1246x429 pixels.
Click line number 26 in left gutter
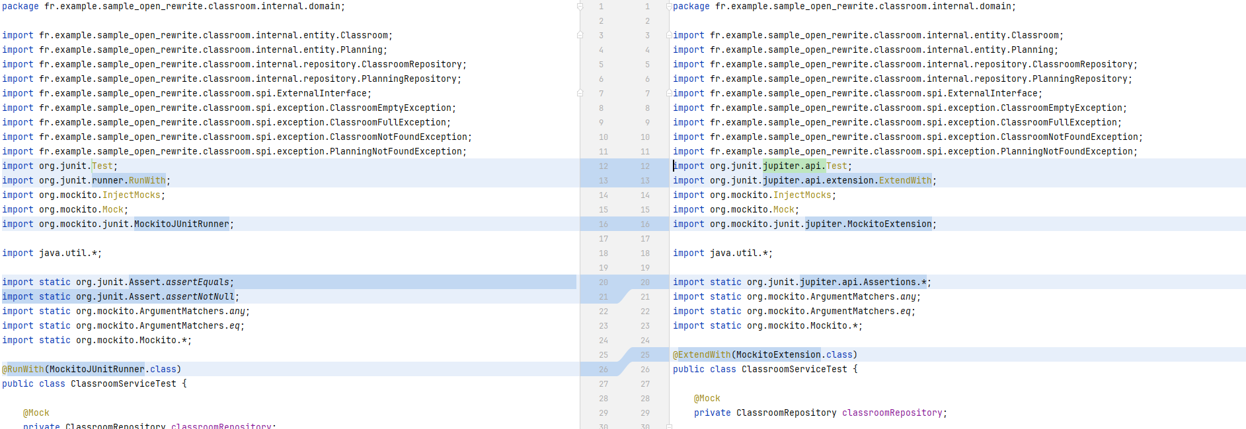604,370
